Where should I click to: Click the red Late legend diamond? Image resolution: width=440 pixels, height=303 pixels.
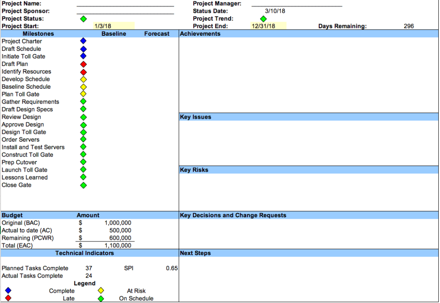coord(8,298)
